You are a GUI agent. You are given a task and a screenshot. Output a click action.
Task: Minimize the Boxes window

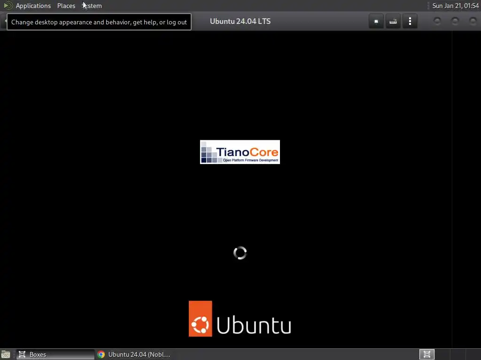point(437,21)
